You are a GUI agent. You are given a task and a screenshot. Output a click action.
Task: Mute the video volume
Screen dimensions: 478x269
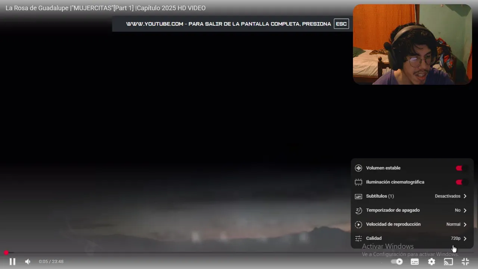(x=28, y=262)
